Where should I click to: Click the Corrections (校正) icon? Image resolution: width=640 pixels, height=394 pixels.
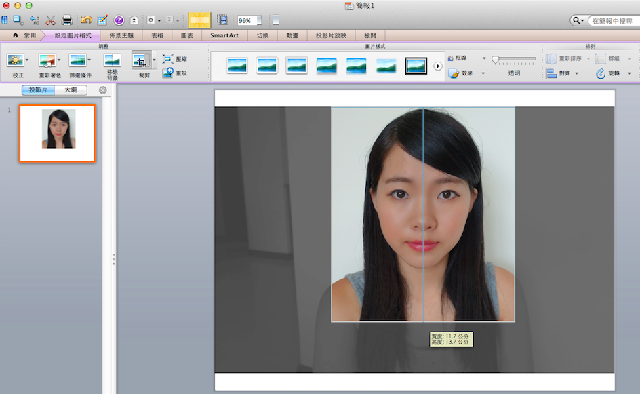pos(15,60)
